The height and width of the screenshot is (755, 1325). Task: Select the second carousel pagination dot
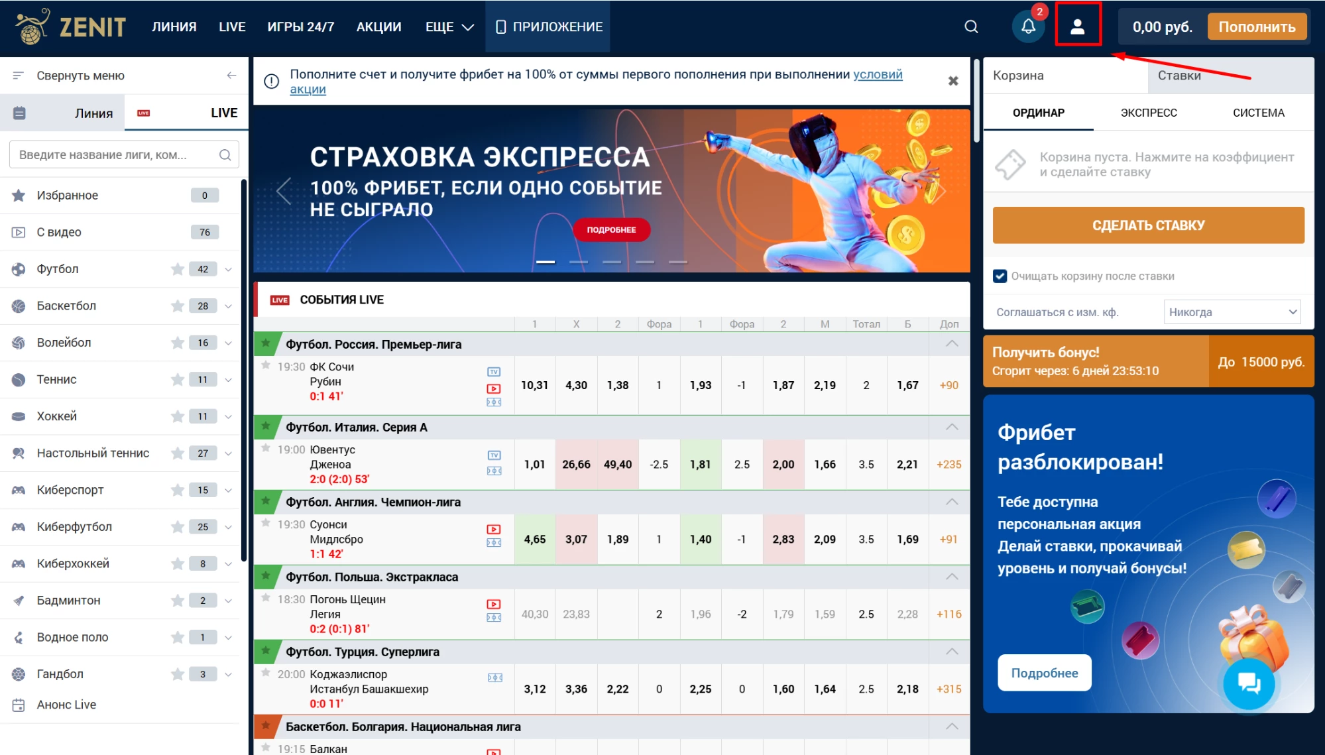[x=579, y=262]
